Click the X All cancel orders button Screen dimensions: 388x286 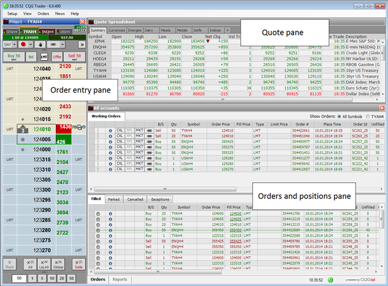point(30,264)
